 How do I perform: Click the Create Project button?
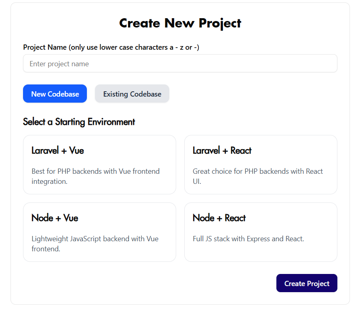pyautogui.click(x=307, y=283)
